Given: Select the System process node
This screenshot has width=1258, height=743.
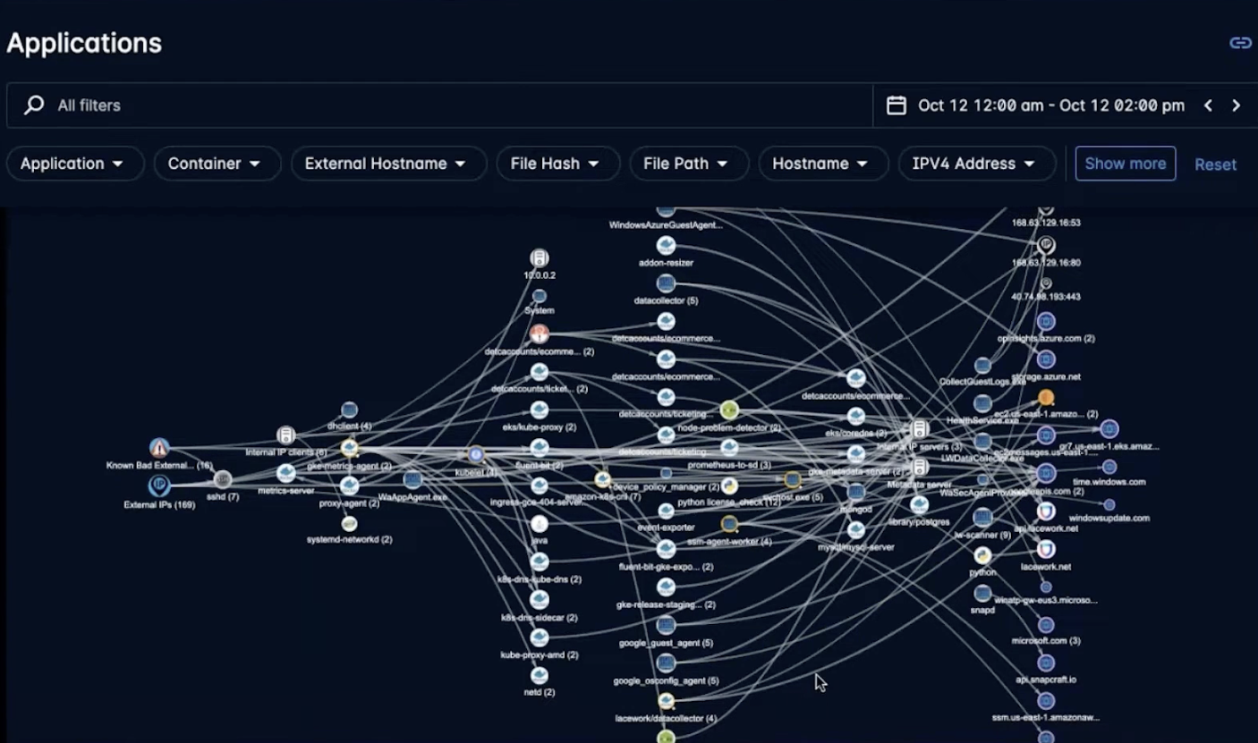Looking at the screenshot, I should click(x=540, y=296).
